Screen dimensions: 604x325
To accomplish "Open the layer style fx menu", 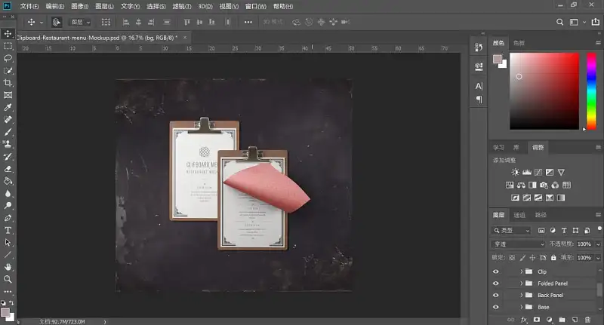I will [524, 320].
